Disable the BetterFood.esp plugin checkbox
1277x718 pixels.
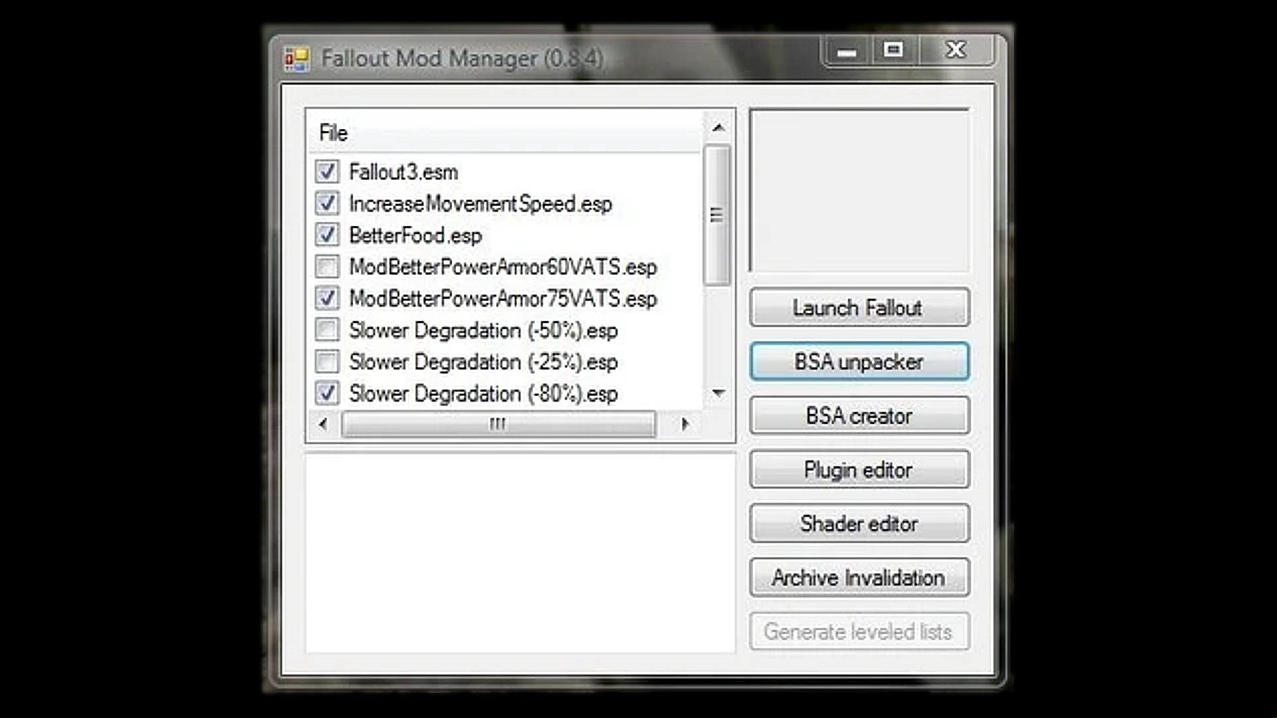click(x=326, y=234)
